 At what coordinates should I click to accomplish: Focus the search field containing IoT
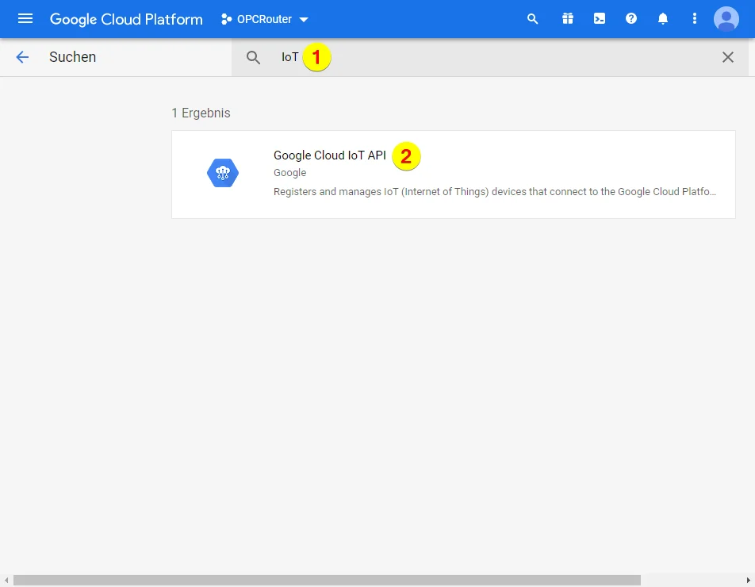point(490,57)
